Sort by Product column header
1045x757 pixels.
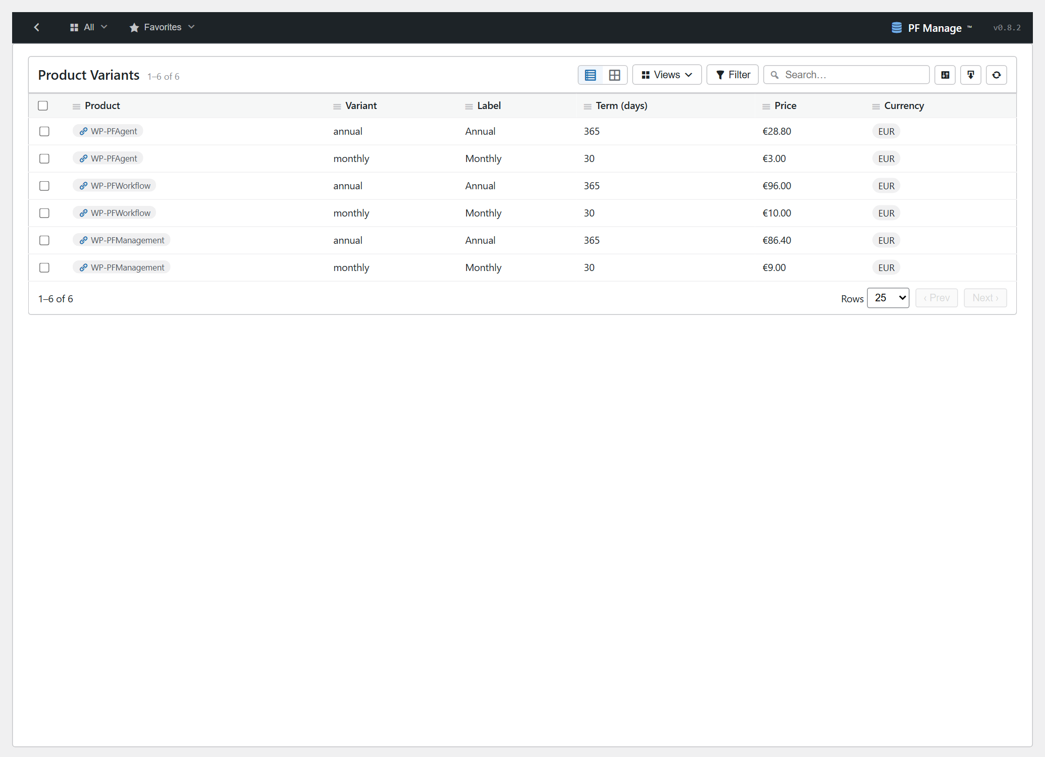coord(102,105)
